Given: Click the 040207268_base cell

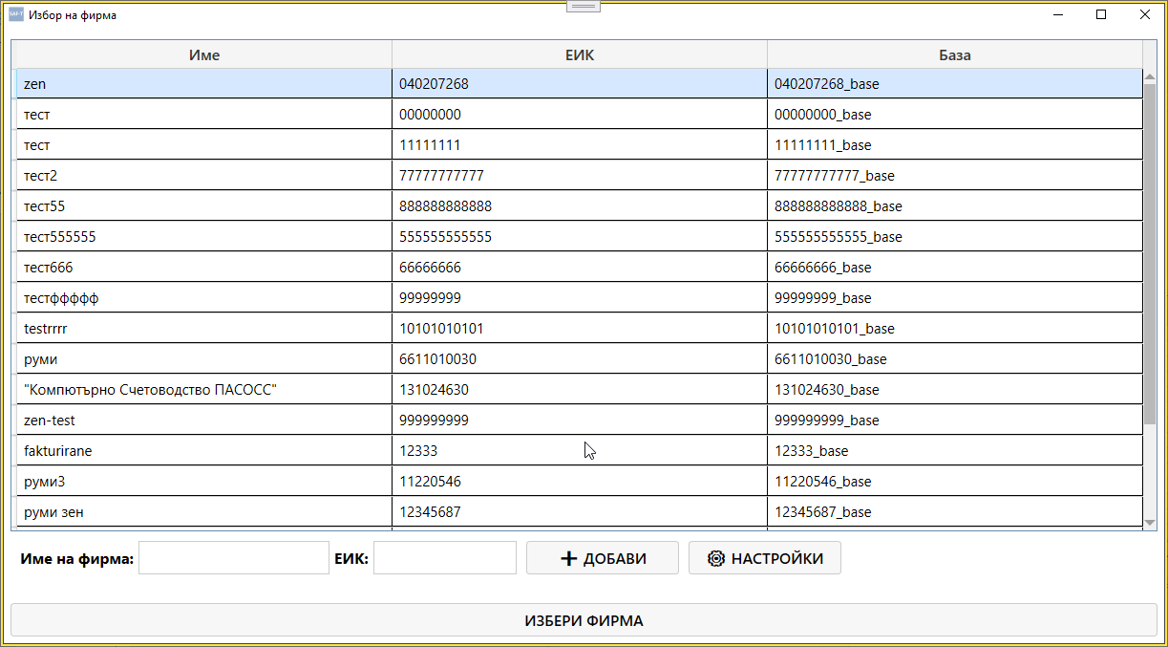Looking at the screenshot, I should pos(955,84).
